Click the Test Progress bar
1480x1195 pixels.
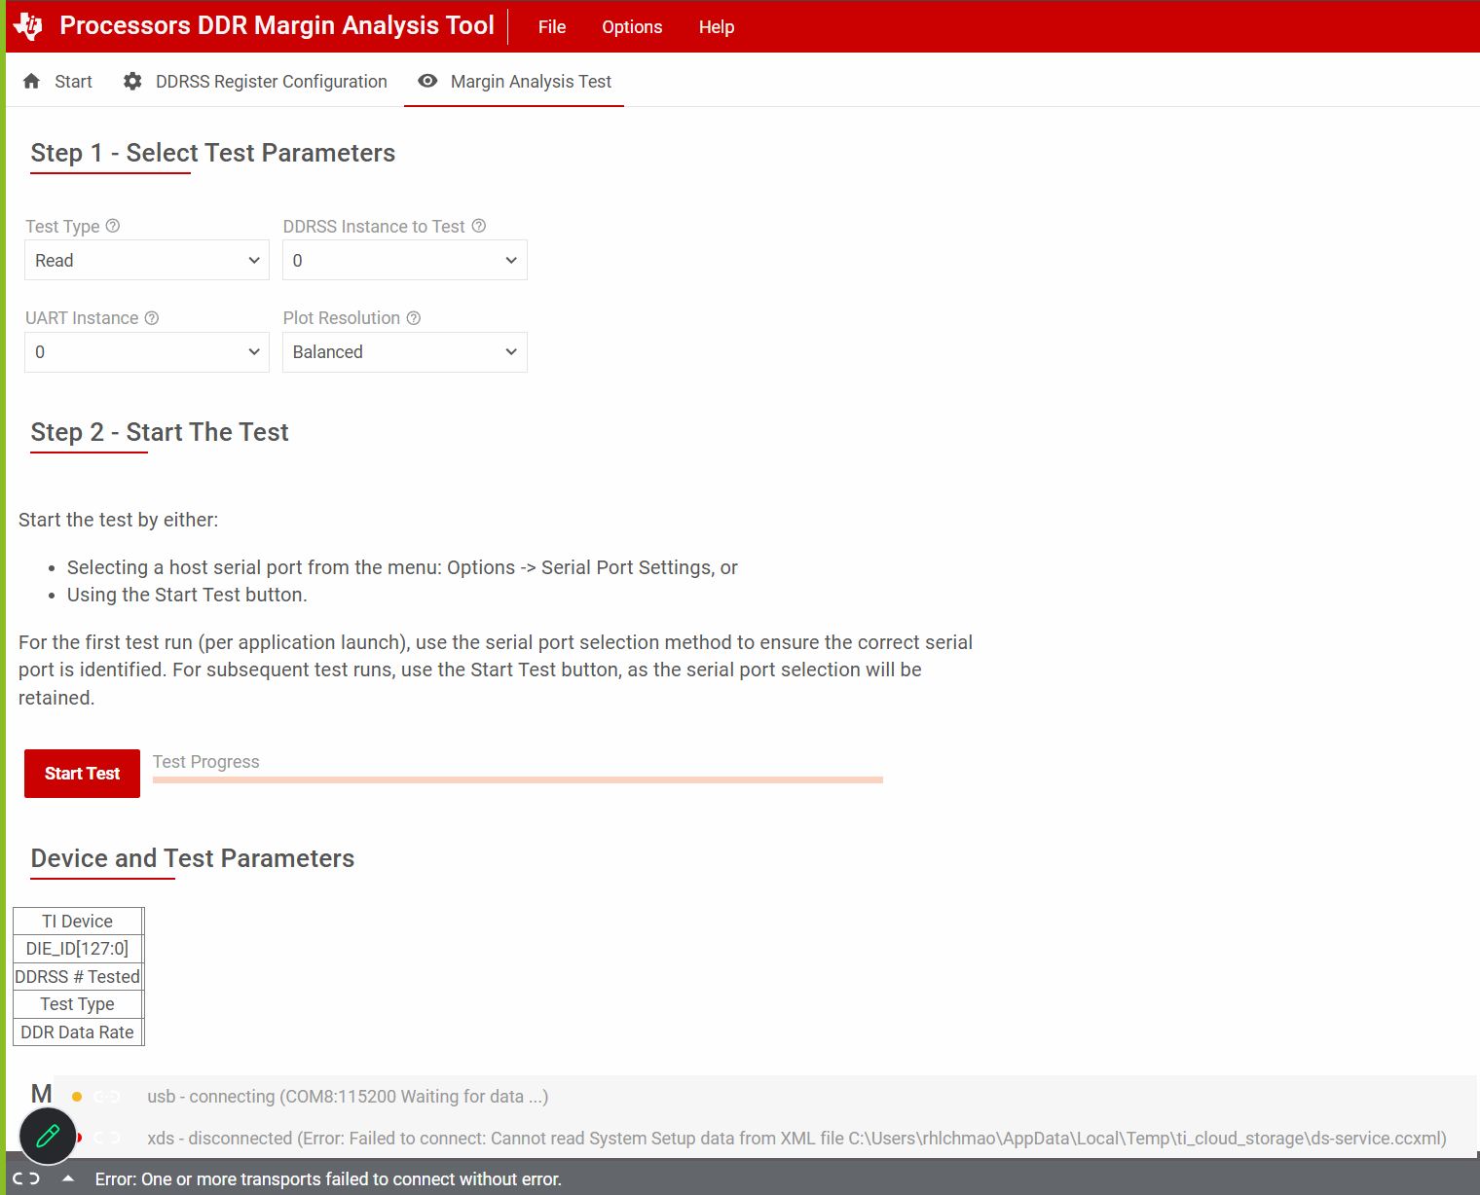coord(518,779)
